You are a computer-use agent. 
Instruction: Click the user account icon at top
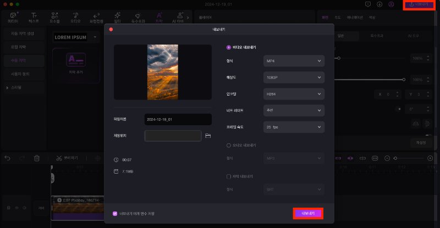[391, 4]
